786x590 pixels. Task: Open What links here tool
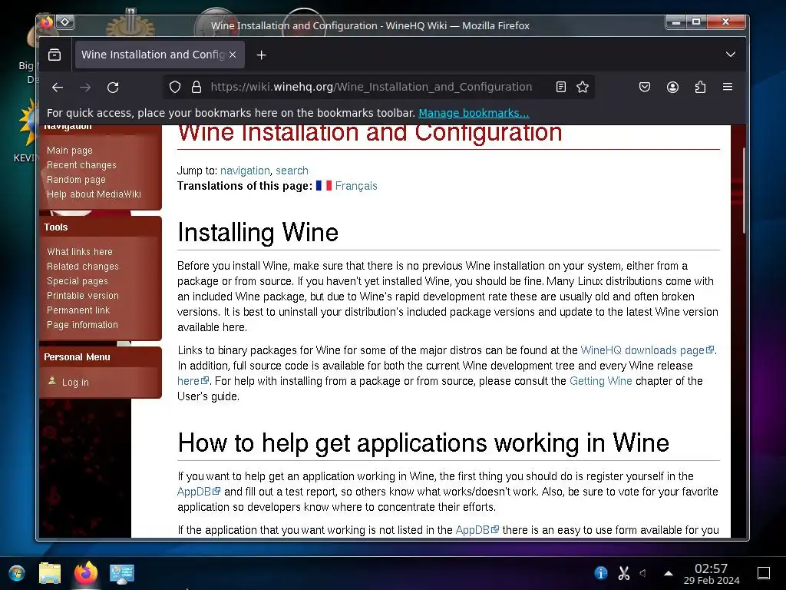pos(80,251)
